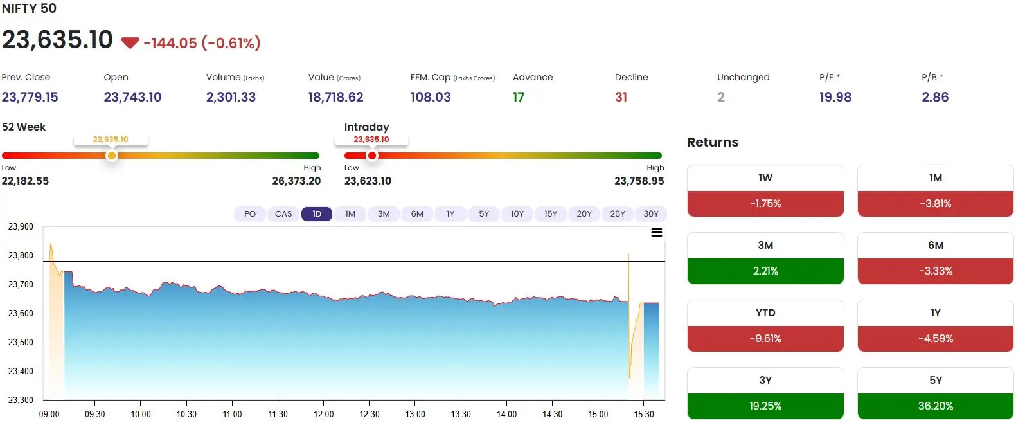Click the last price 23,635.10 headline
This screenshot has width=1016, height=423.
57,40
